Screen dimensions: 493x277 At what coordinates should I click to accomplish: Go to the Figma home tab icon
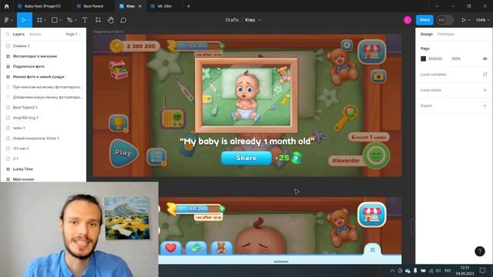[x=7, y=6]
